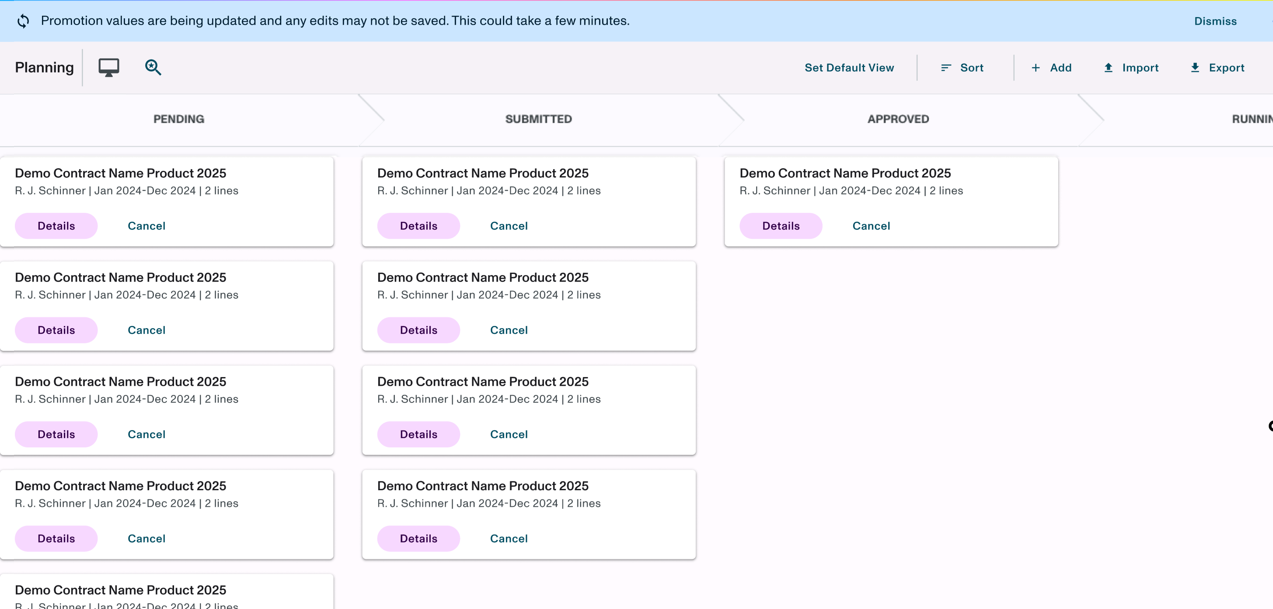Select the SUBMITTED stage tab
The image size is (1273, 609).
[x=538, y=119]
